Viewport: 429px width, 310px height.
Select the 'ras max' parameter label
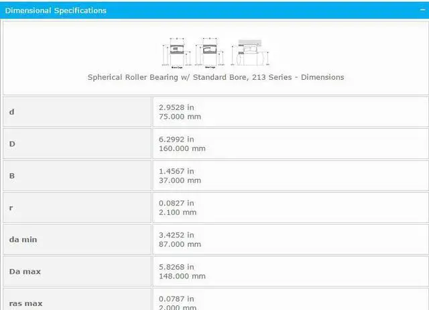25,304
